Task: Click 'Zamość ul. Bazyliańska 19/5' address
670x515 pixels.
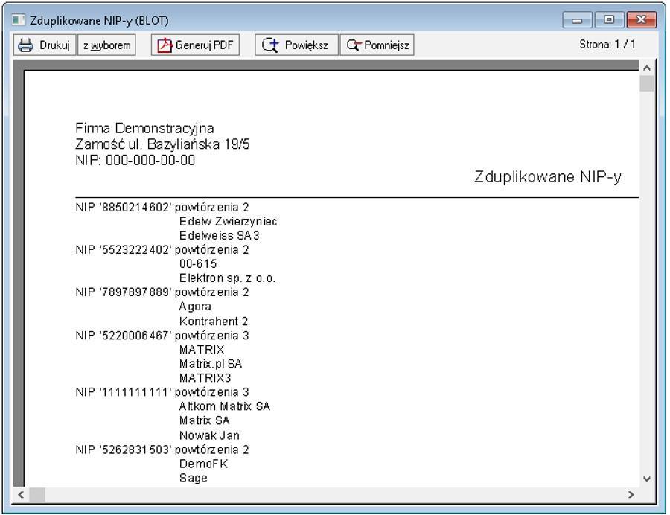Action: [x=162, y=144]
